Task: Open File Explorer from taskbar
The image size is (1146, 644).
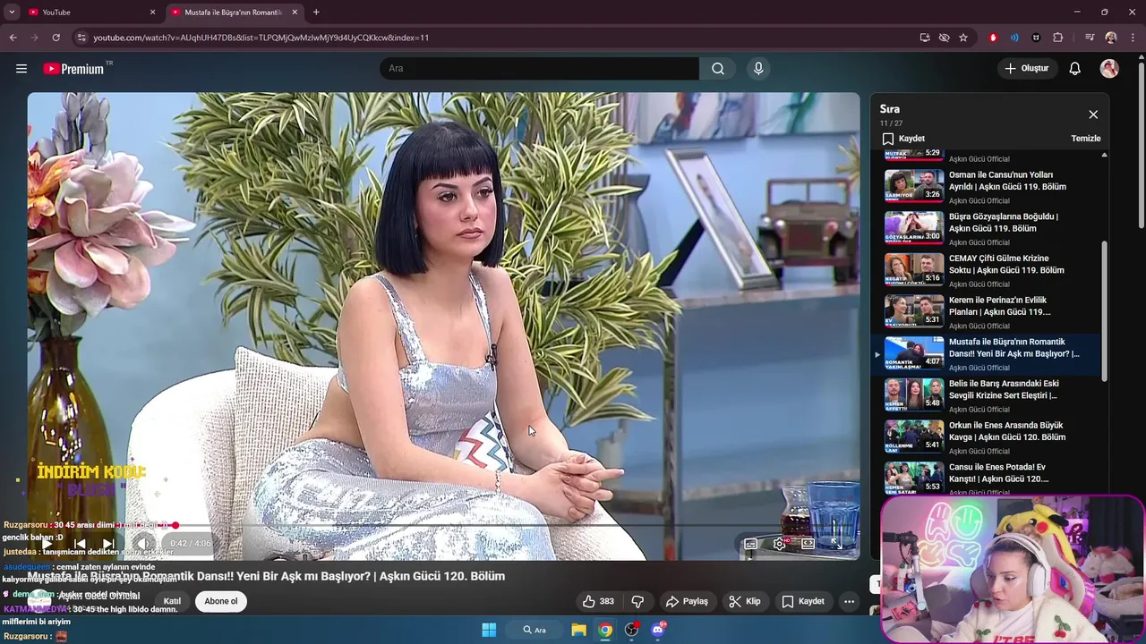Action: tap(579, 630)
